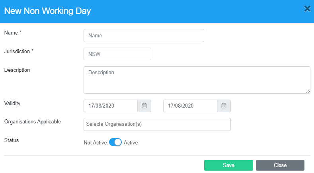Grab the Description box resize handle
Screen dimensions: 314x173
point(308,91)
